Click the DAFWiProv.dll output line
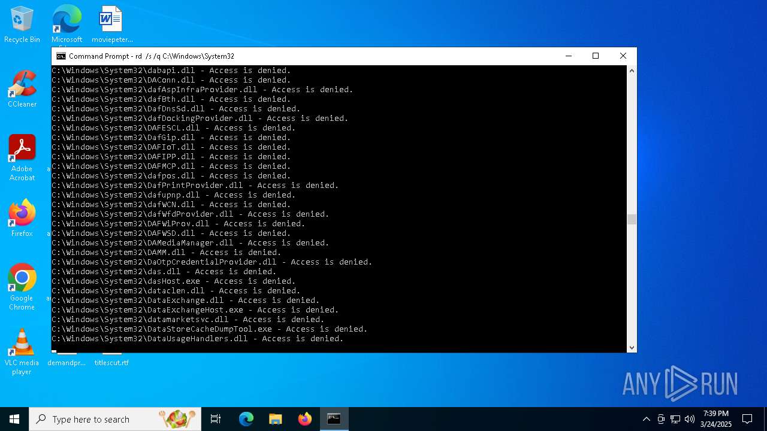Image resolution: width=767 pixels, height=431 pixels. click(x=179, y=224)
